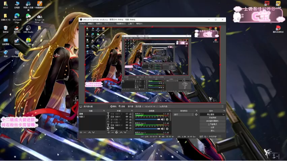Open source properties gear in Sources dock
The width and height of the screenshot is (287, 161).
[116, 132]
